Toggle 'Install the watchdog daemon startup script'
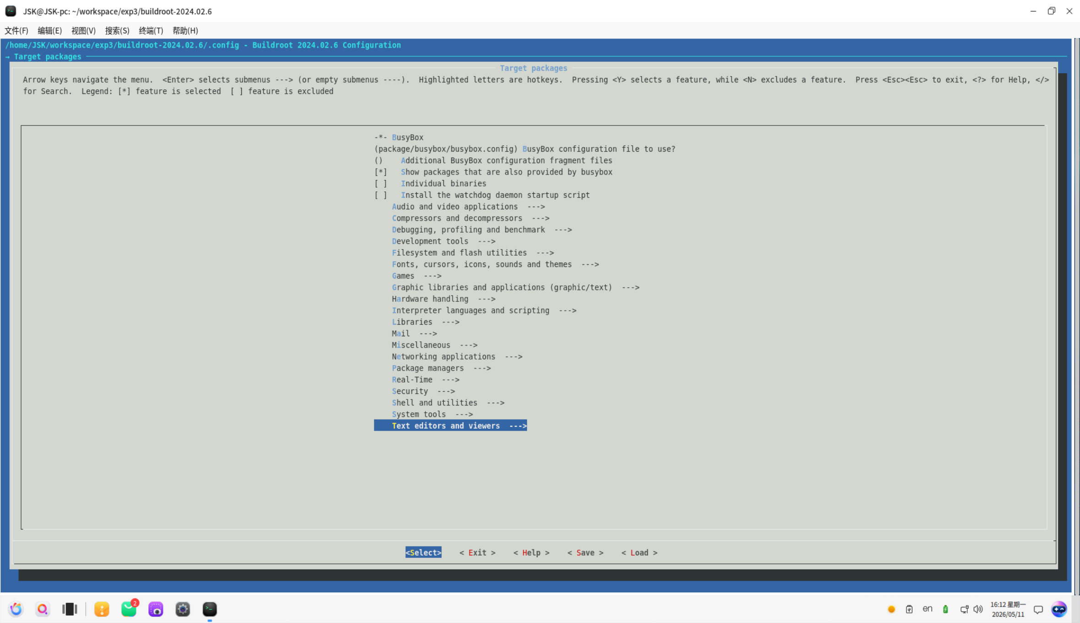1080x623 pixels. click(x=482, y=195)
